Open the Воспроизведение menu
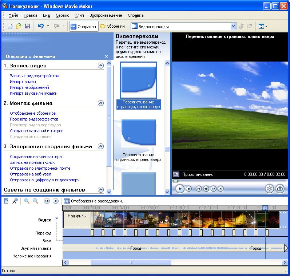Screen dimensions: 290x276 pyautogui.click(x=106, y=15)
